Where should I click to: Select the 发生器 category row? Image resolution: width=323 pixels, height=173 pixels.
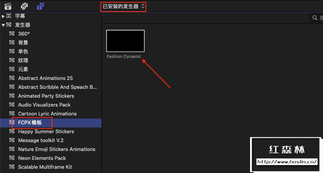[51, 25]
